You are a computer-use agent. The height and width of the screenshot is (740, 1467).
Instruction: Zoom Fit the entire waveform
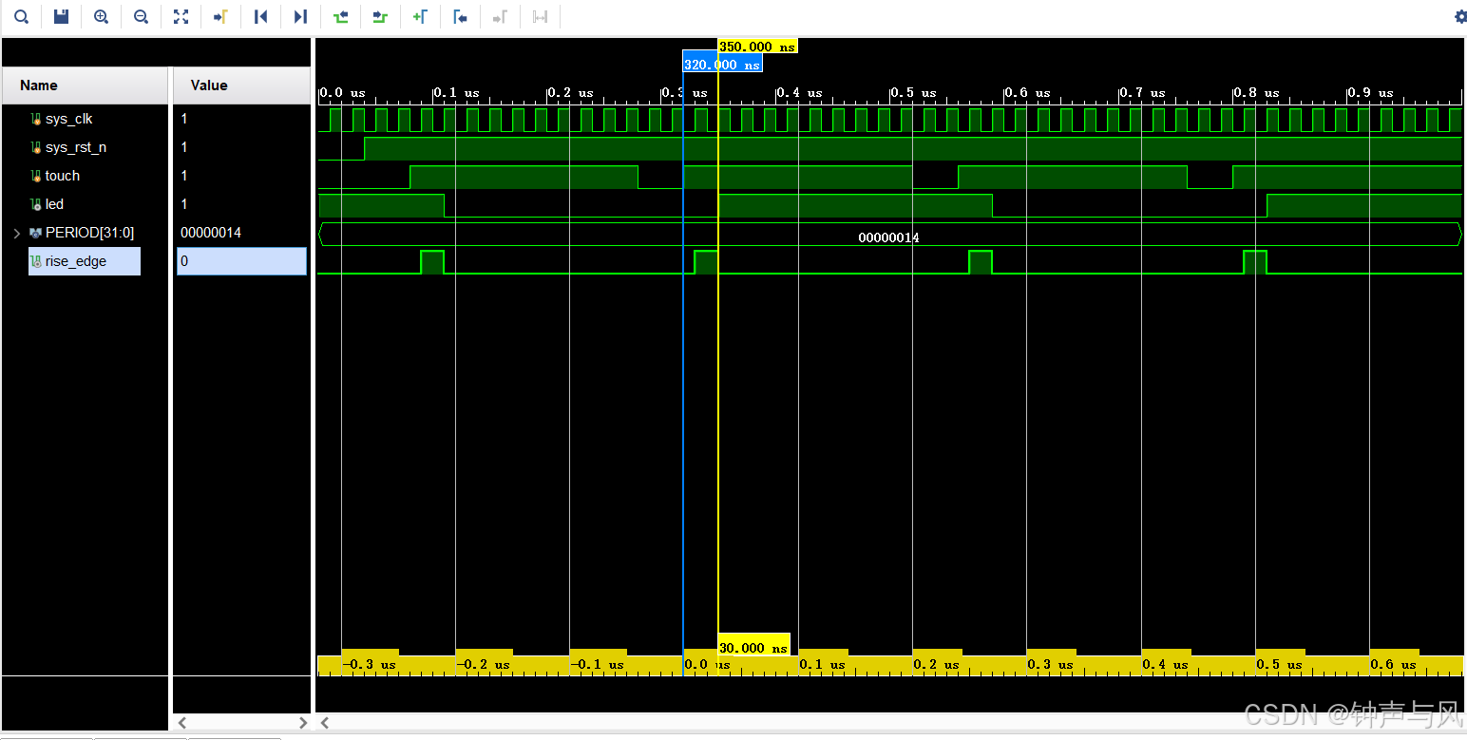(x=181, y=16)
